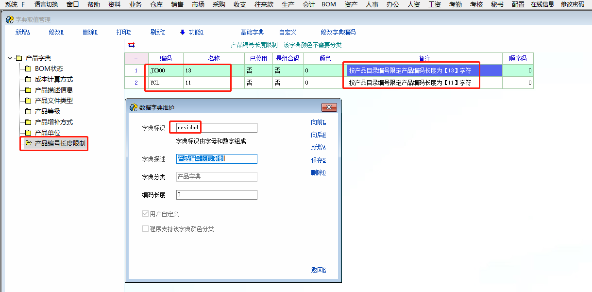Toggle the 程序支持该字典颜色分类 checkbox
Viewport: 592px width, 292px height.
145,229
